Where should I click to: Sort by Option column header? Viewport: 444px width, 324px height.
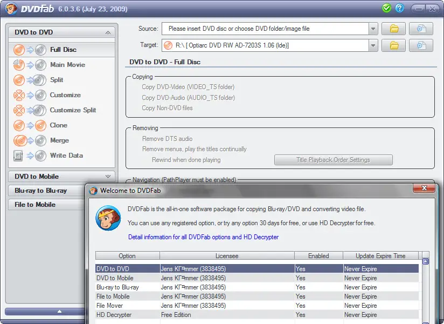coord(127,256)
